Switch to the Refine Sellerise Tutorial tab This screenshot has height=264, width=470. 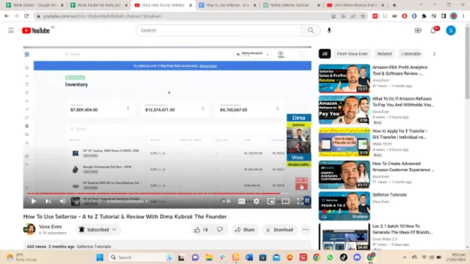[x=290, y=5]
